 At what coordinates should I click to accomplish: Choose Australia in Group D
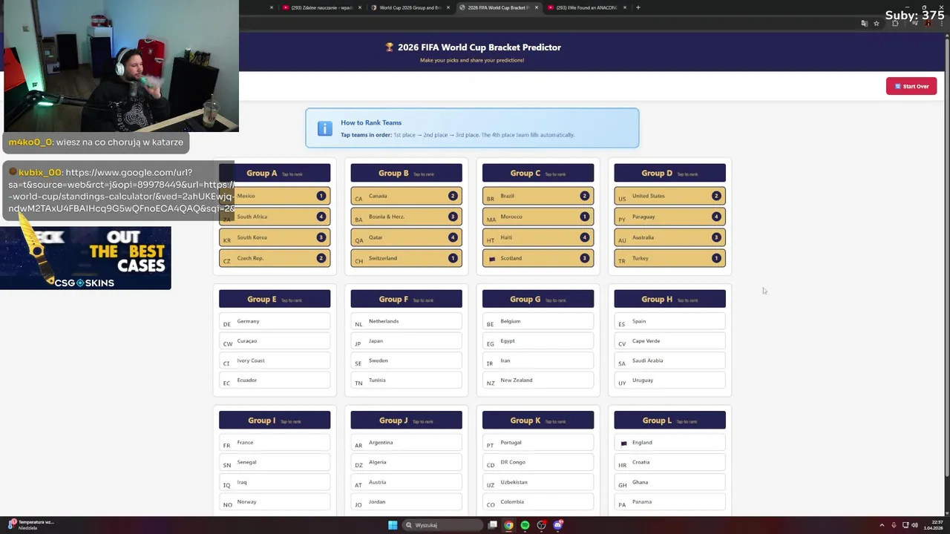(669, 237)
